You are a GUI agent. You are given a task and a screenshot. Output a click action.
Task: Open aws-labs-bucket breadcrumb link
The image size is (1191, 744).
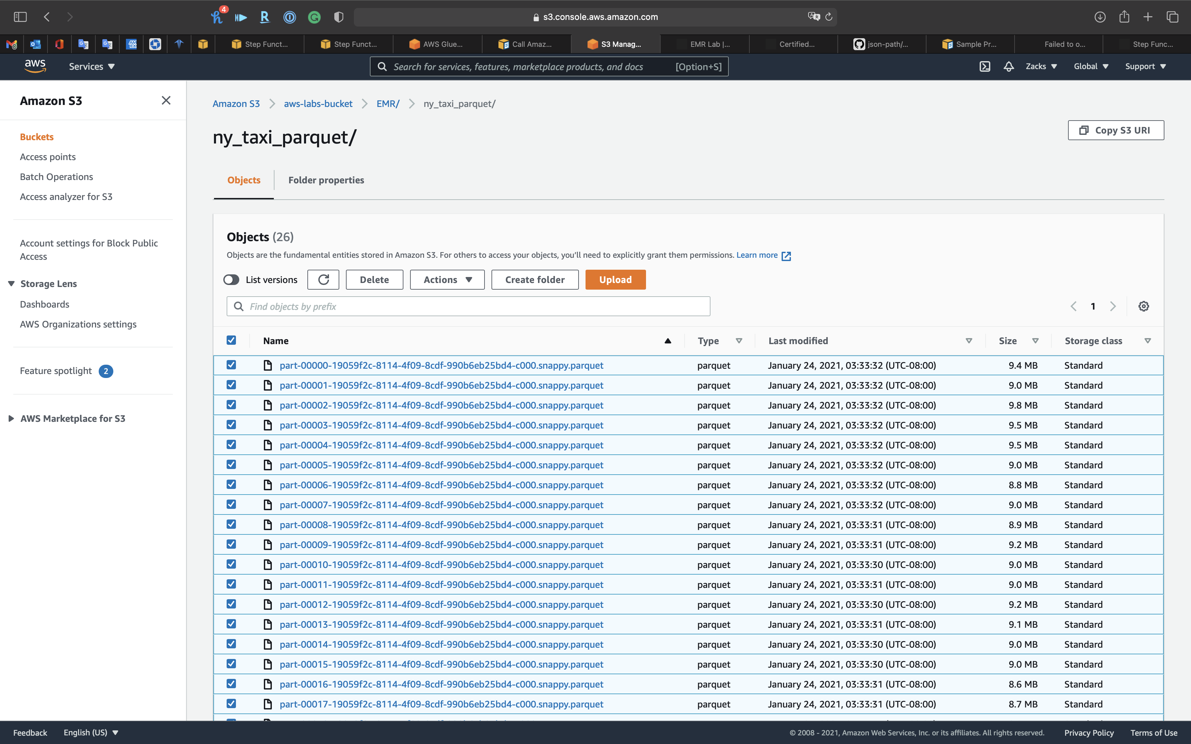click(x=318, y=104)
